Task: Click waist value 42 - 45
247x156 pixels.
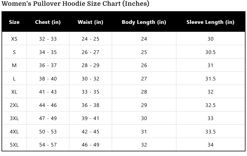Action: [90, 132]
